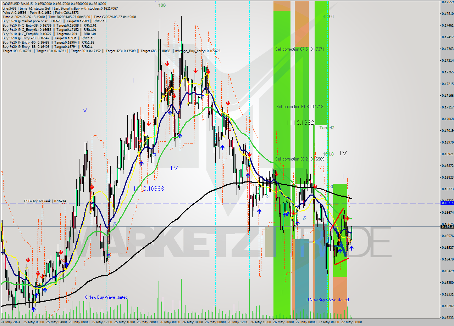Select the Target100: 0.16794 targets line

111,51
